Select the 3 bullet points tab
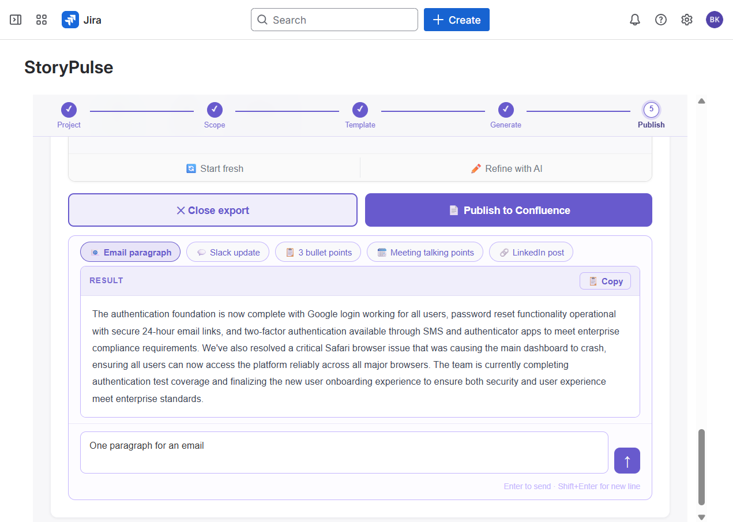This screenshot has width=733, height=522. point(318,252)
